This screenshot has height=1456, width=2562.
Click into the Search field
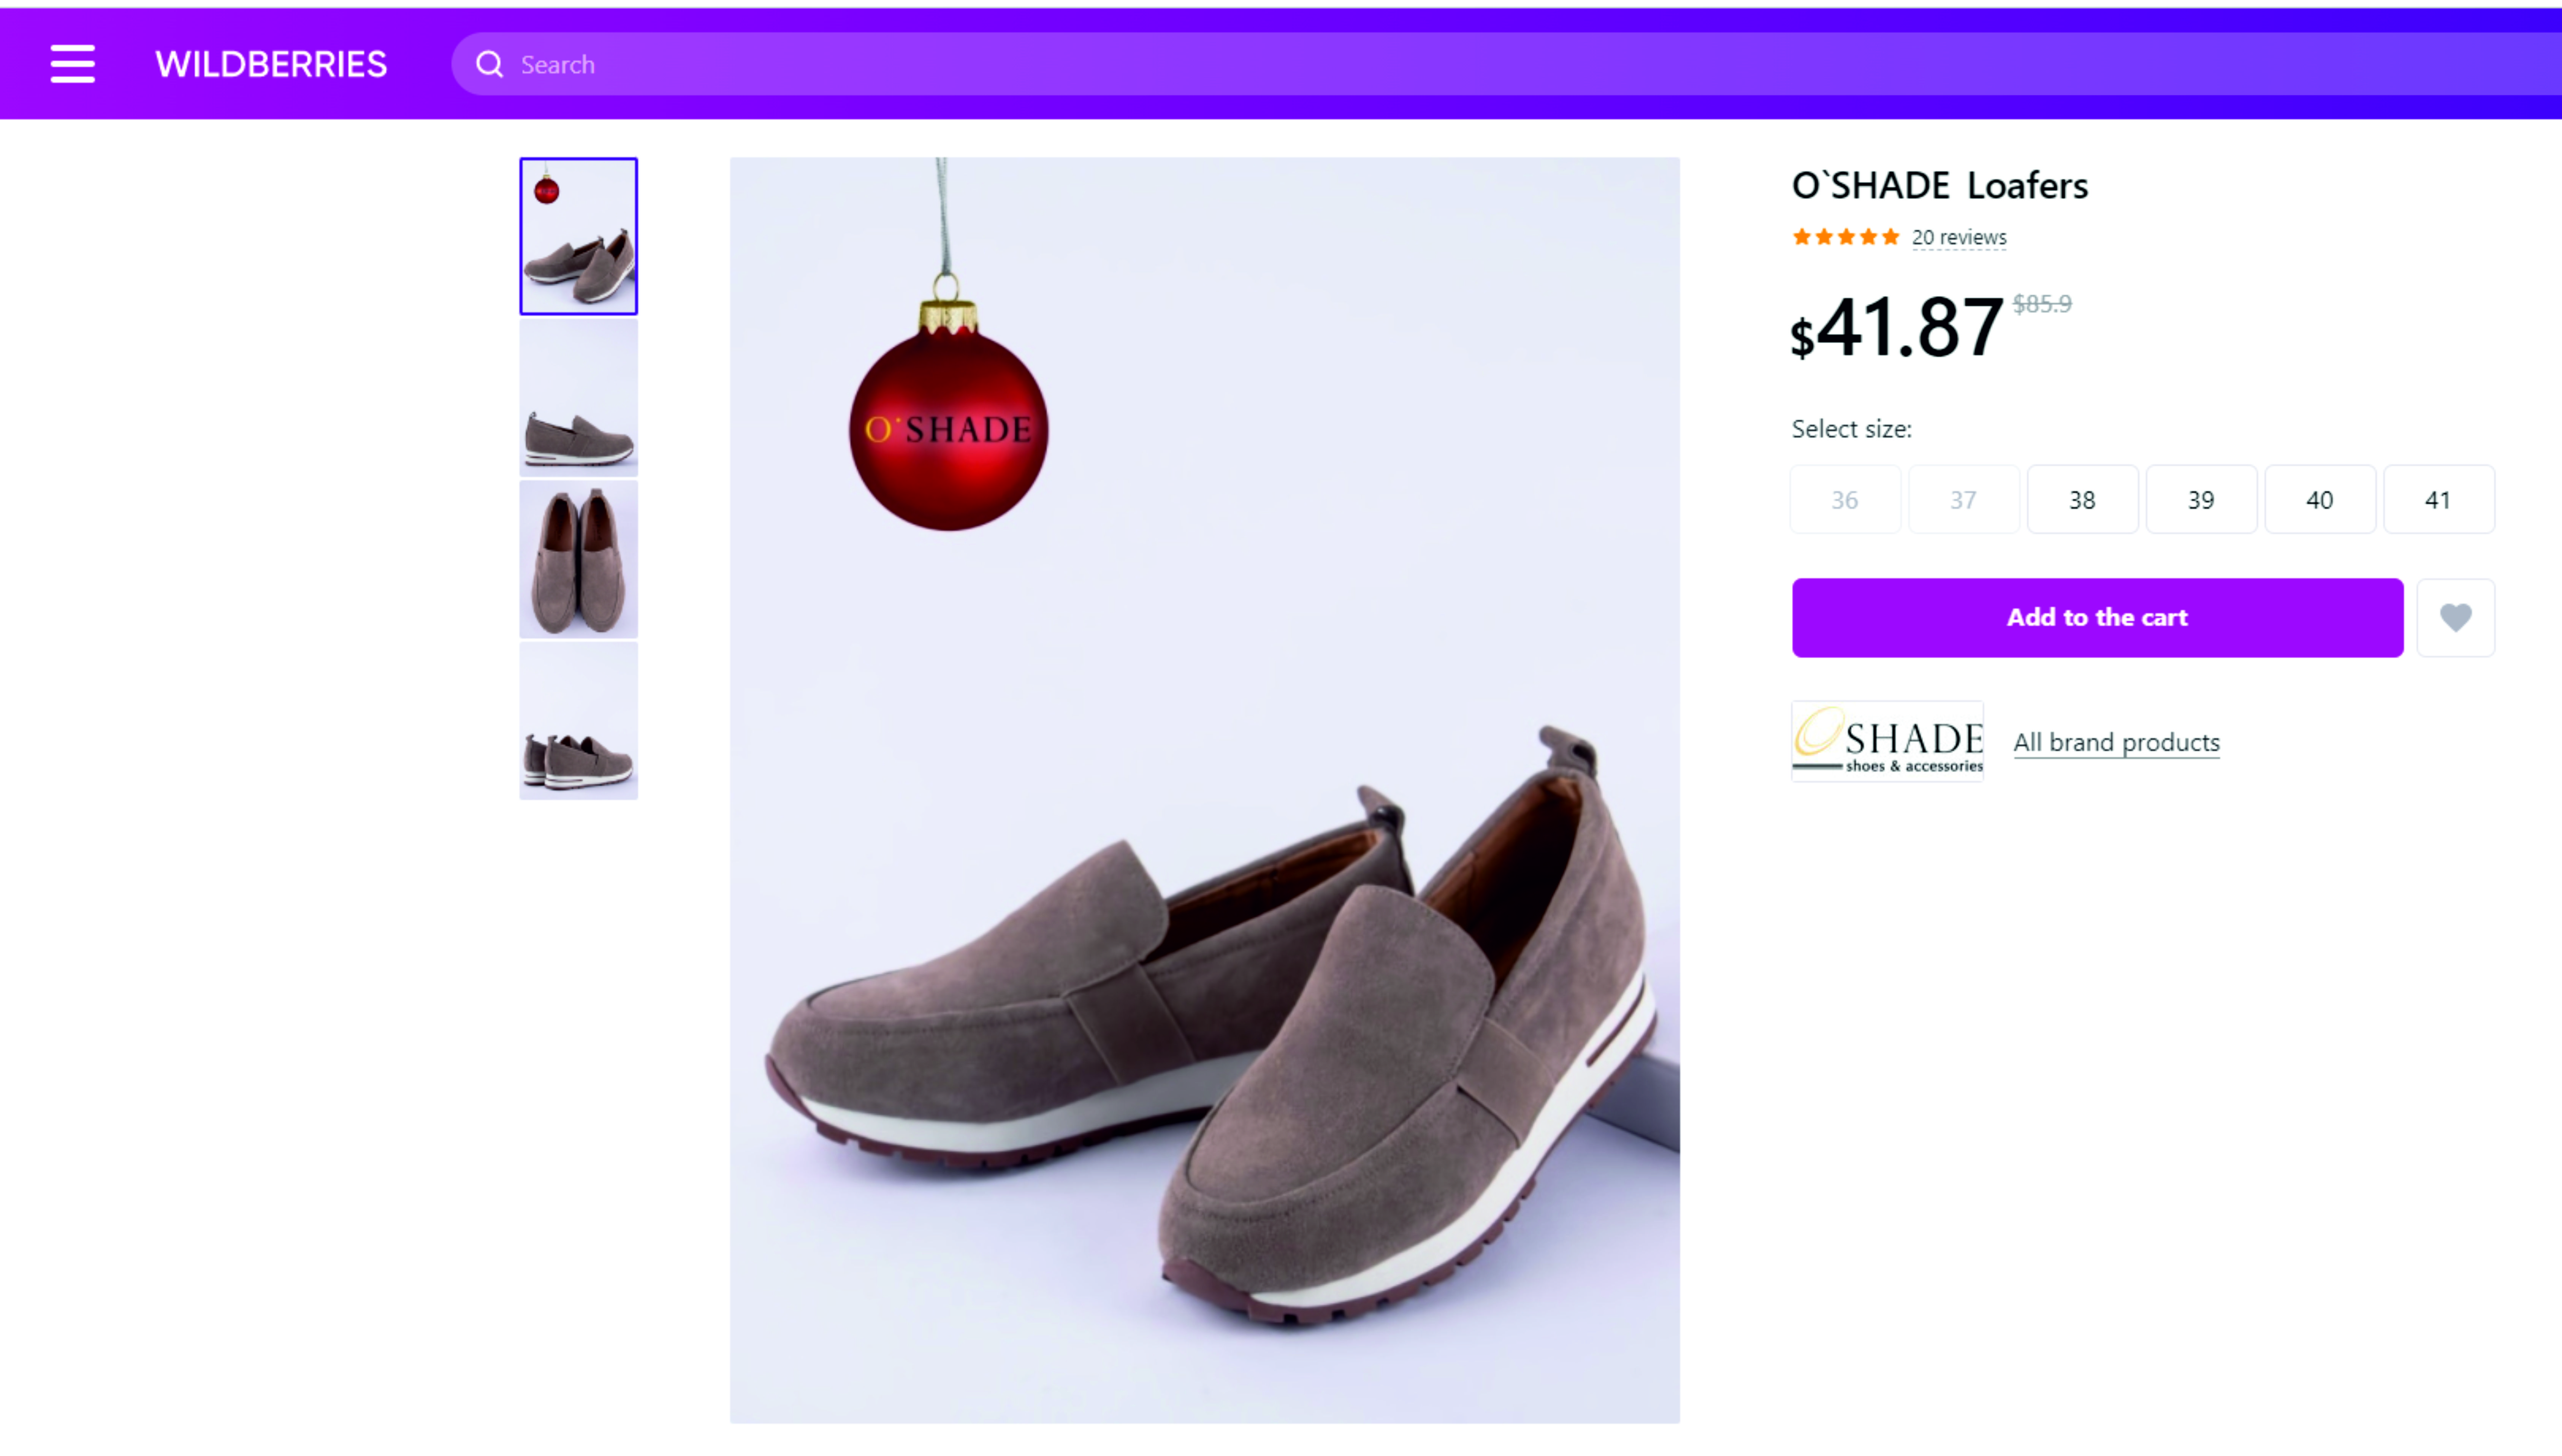[x=1400, y=64]
